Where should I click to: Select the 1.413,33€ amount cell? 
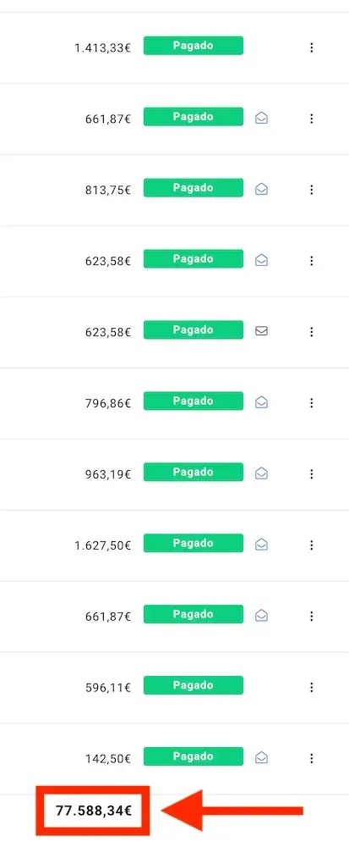[x=102, y=48]
